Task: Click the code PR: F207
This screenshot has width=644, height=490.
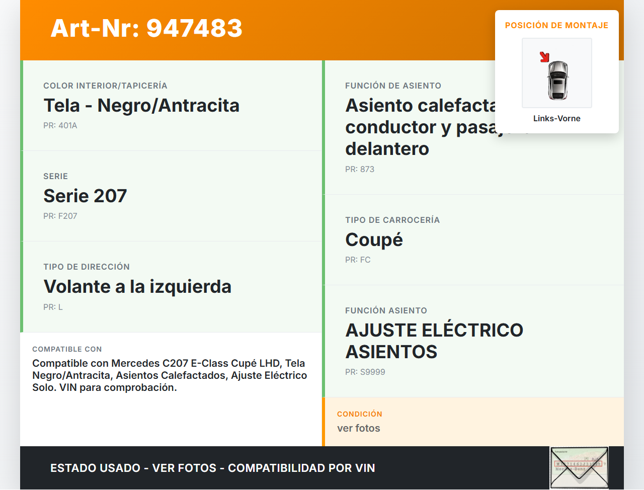Action: (x=60, y=216)
